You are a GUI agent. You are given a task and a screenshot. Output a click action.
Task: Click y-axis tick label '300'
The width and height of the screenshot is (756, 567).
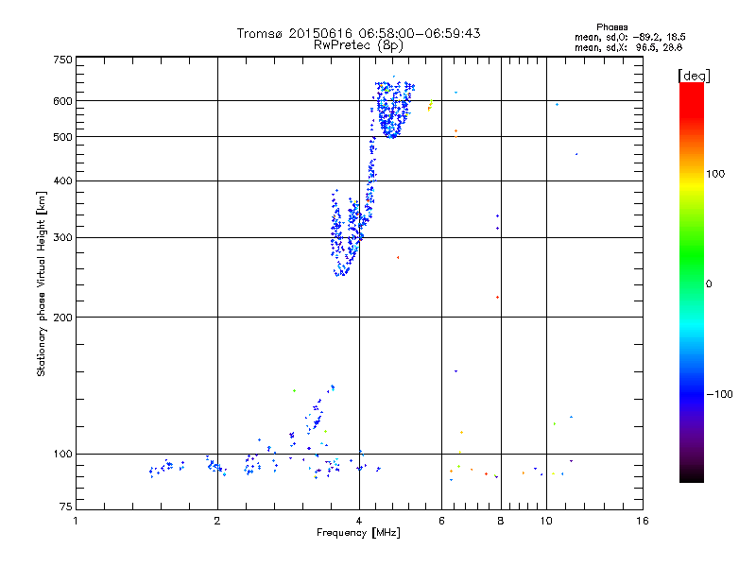coord(62,238)
